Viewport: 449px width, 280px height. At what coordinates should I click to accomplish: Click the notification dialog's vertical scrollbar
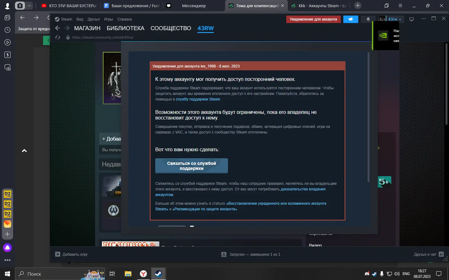(x=369, y=118)
